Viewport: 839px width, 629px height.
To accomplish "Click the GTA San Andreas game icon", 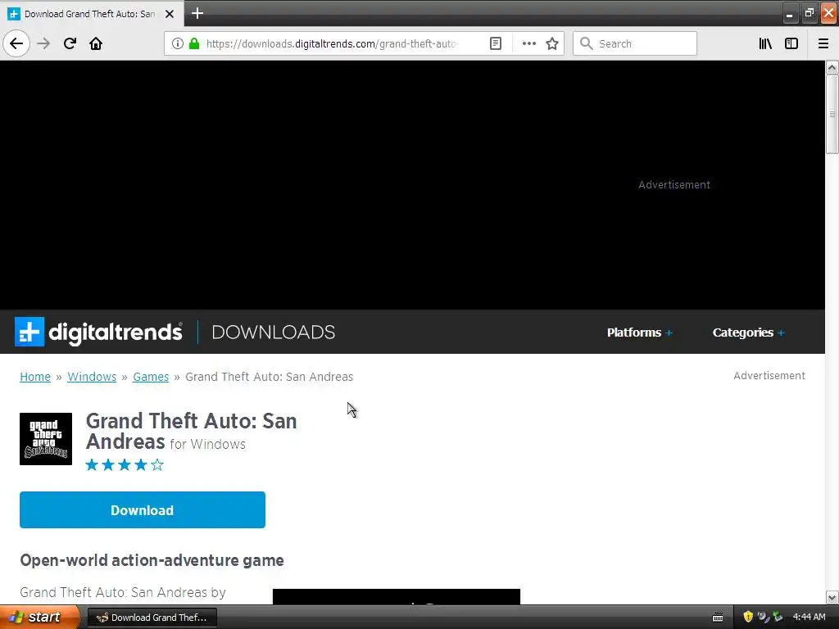I will 46,439.
